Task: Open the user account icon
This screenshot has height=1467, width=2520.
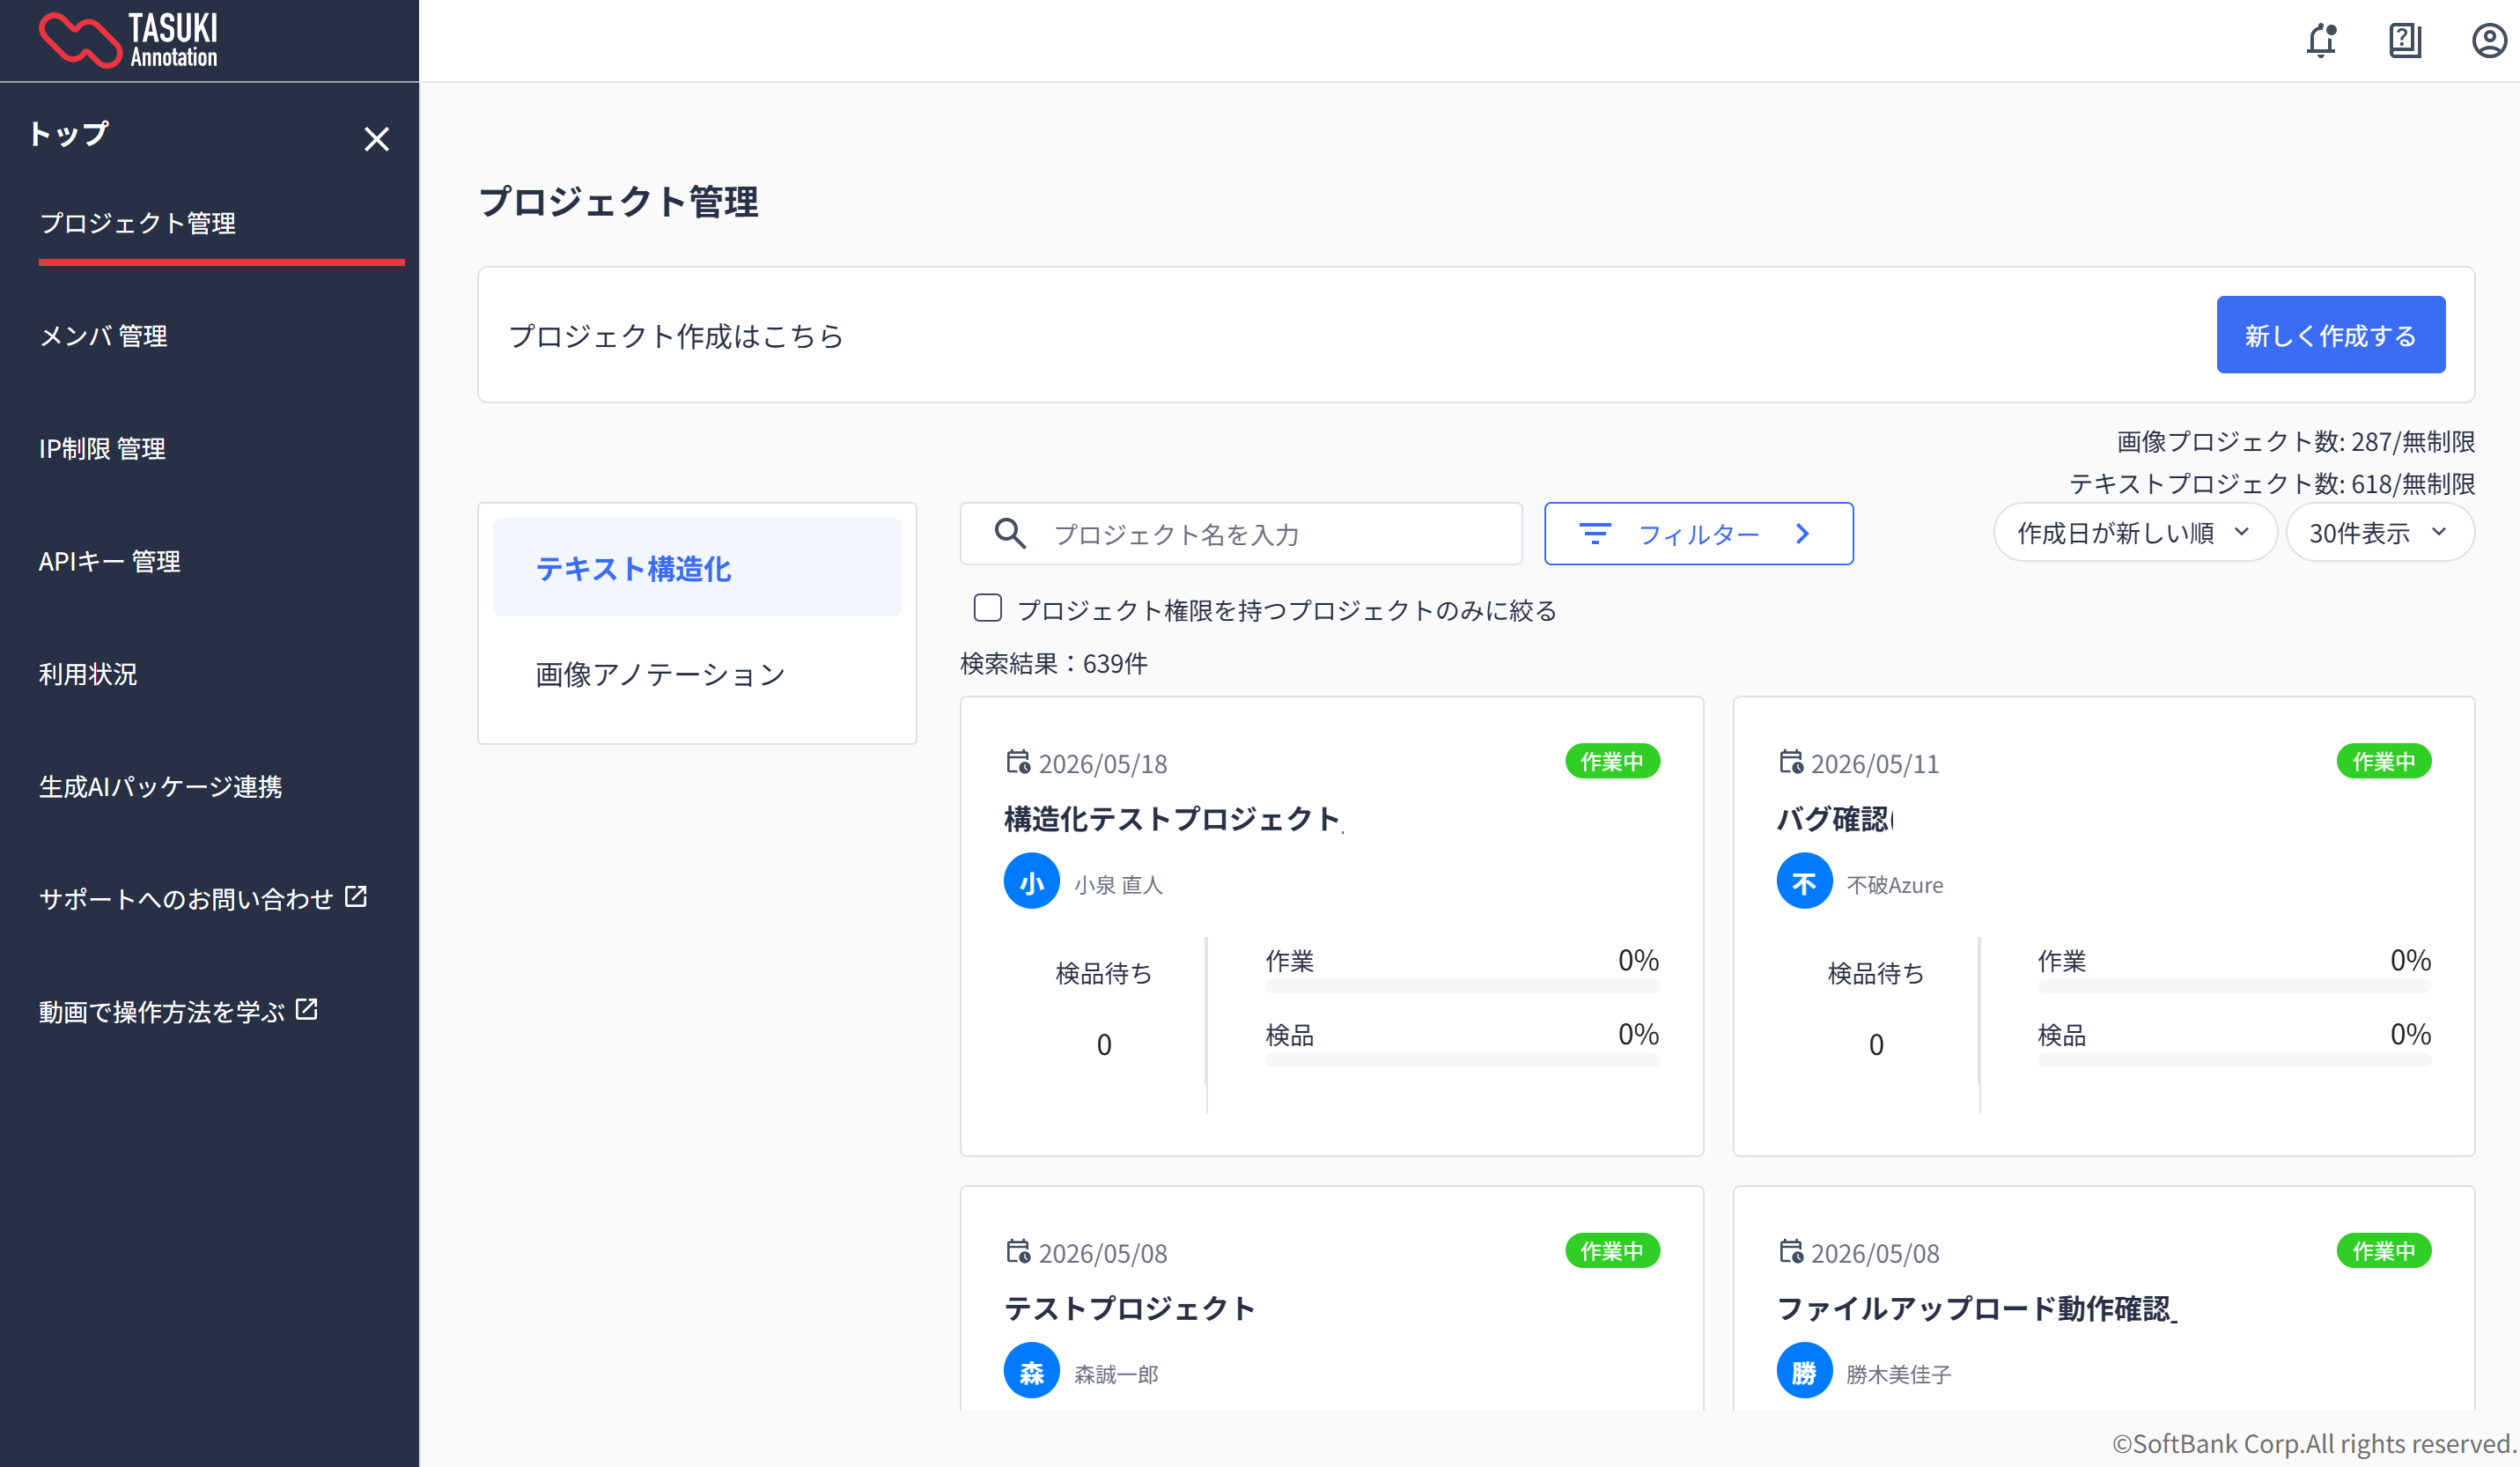Action: coord(2489,41)
